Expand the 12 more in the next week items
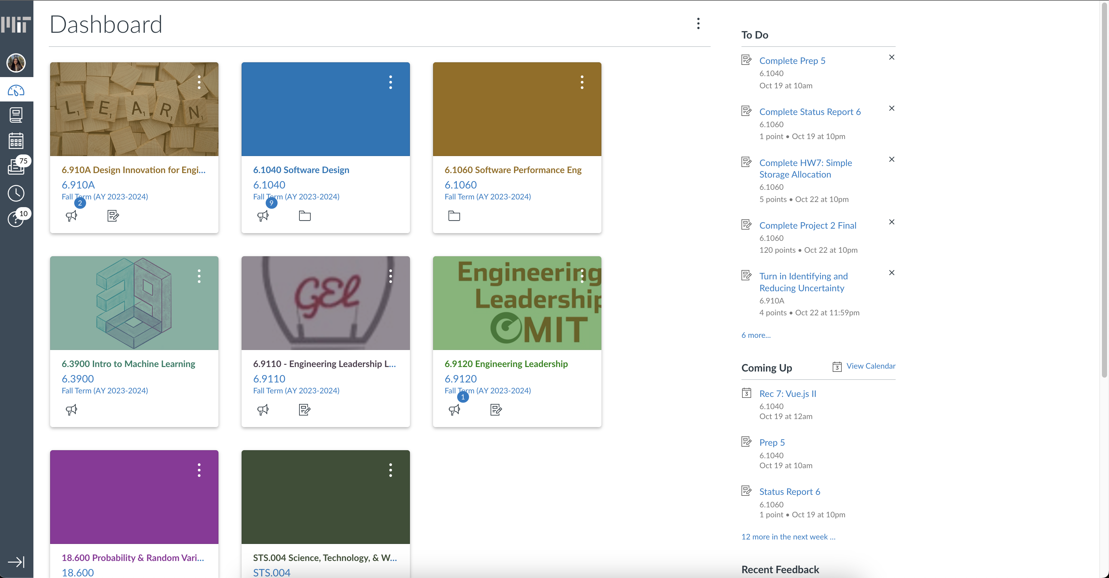 788,537
